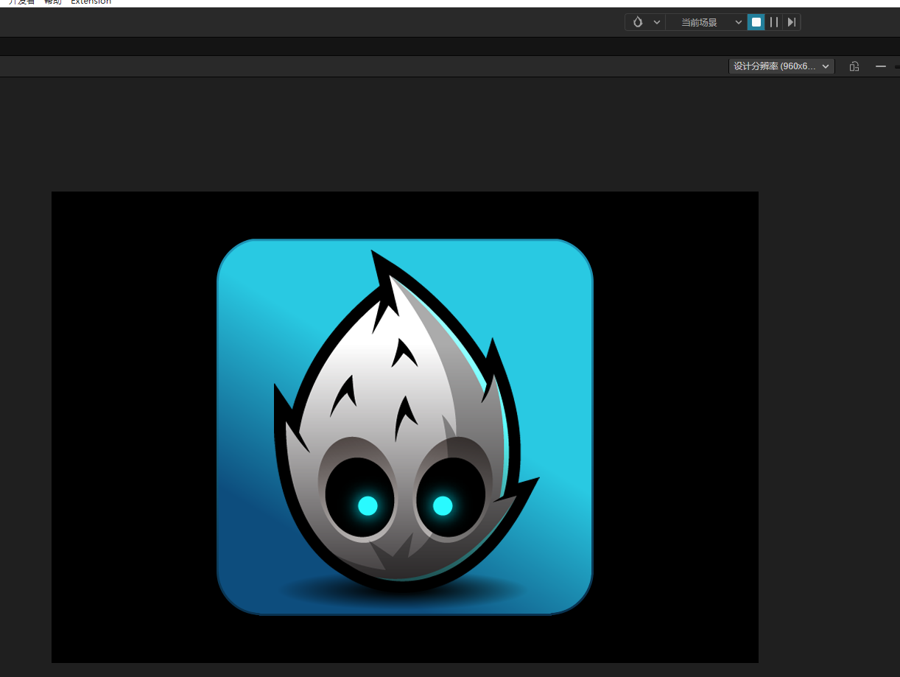
Task: Zoom out with the minus icon
Action: (880, 66)
